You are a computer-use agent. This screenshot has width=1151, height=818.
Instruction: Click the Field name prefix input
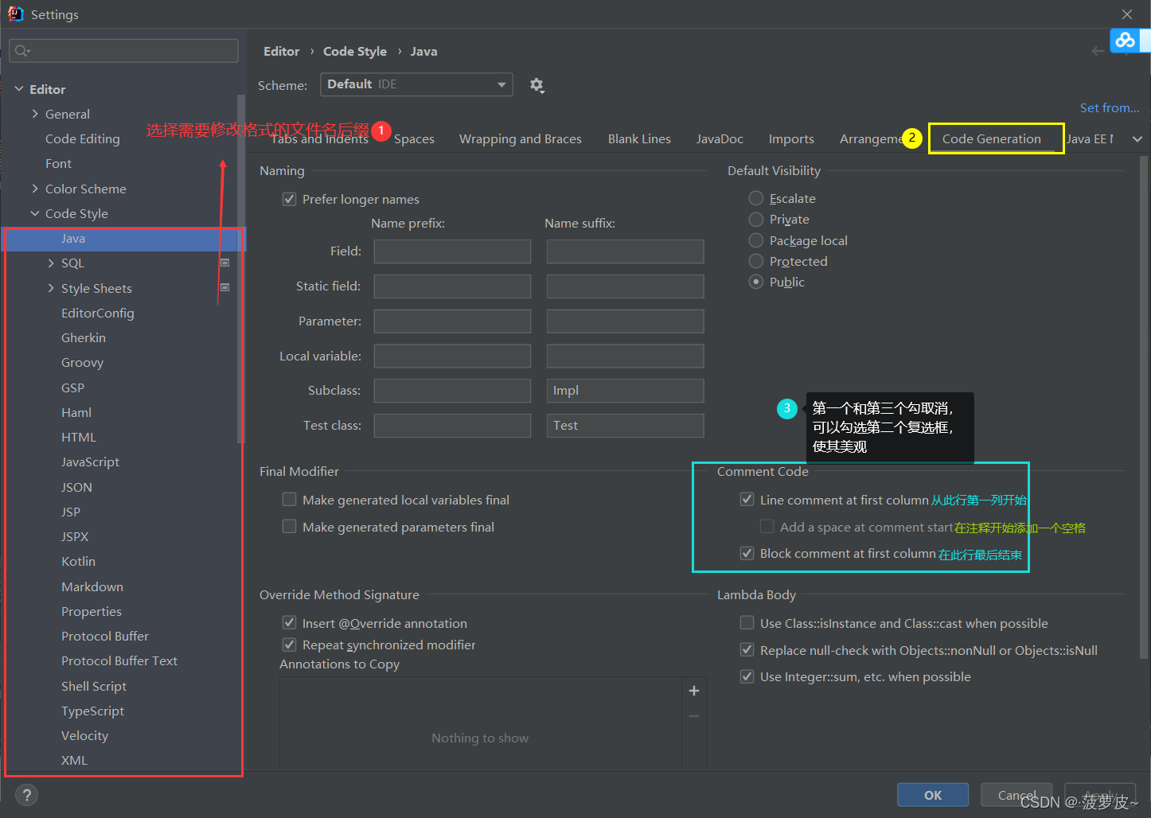coord(452,251)
